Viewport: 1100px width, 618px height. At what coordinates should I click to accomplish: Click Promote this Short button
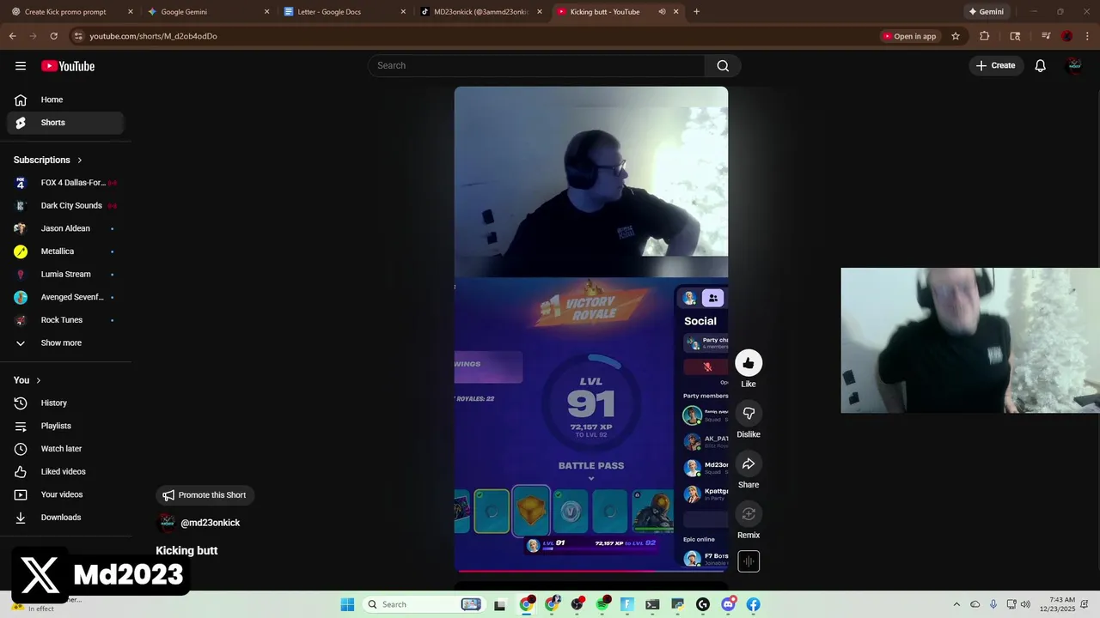pos(205,495)
